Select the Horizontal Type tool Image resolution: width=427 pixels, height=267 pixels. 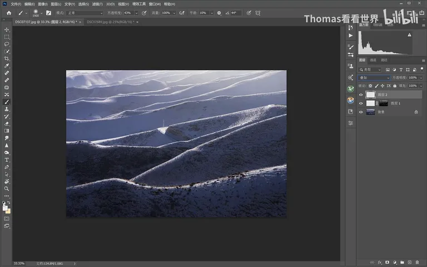(7, 160)
